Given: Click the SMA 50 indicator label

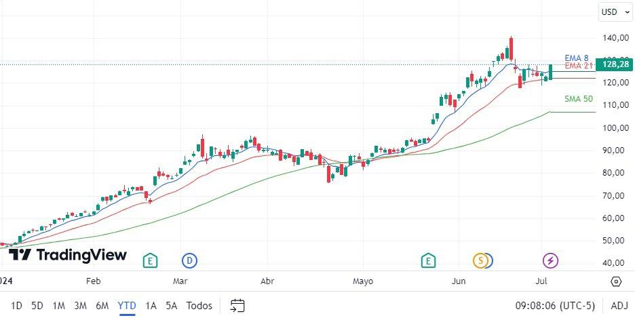Looking at the screenshot, I should (578, 99).
